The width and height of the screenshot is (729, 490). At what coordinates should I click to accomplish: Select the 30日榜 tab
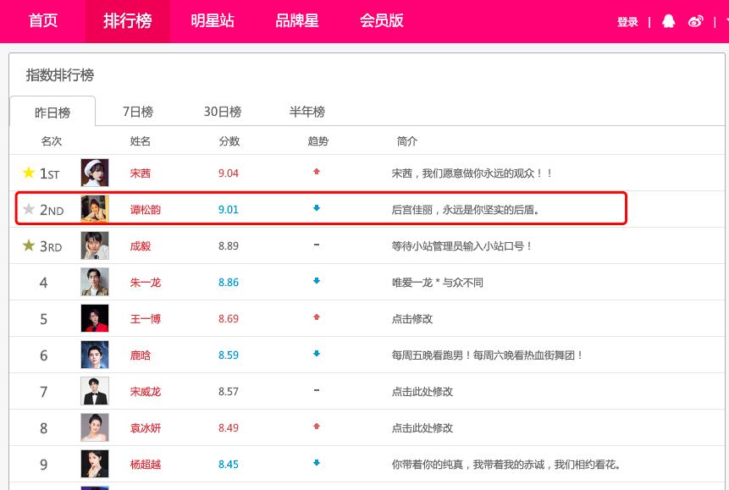click(224, 111)
